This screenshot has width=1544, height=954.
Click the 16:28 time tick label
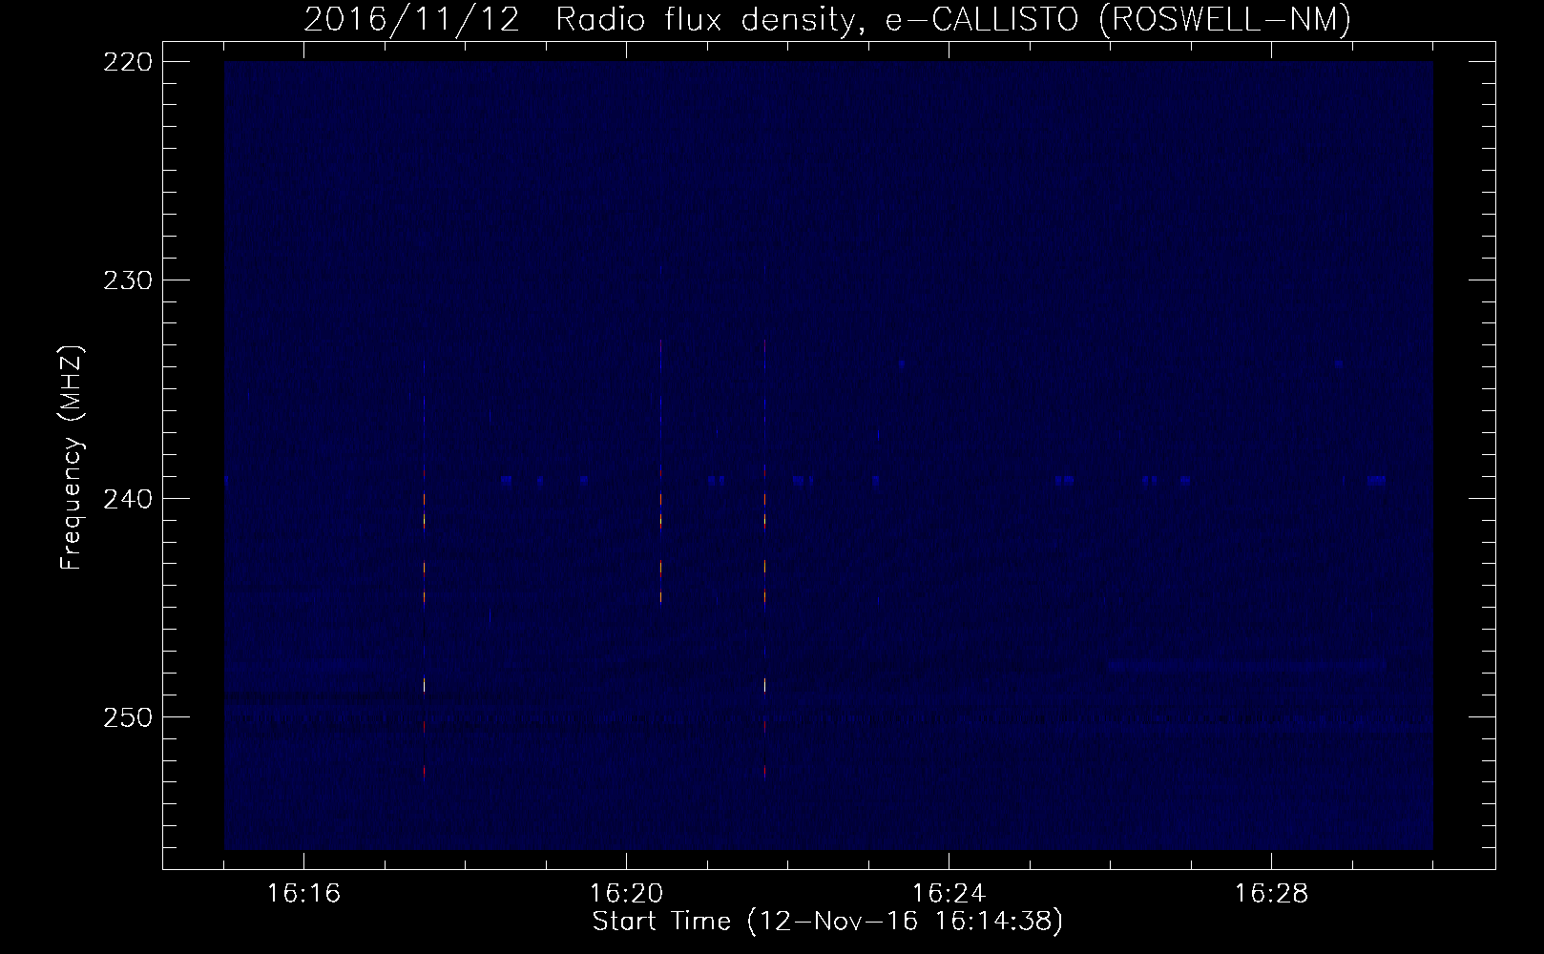[x=1271, y=894]
